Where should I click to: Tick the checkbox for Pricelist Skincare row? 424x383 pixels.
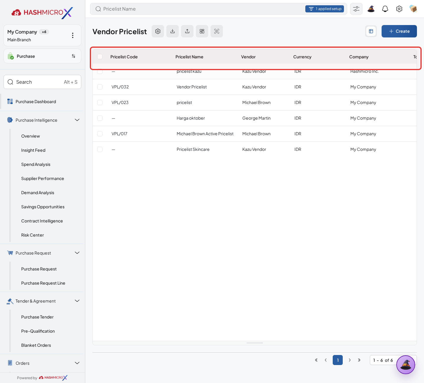tap(100, 149)
